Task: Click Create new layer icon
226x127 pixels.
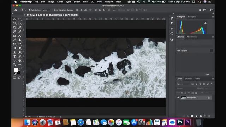Action: (x=205, y=116)
